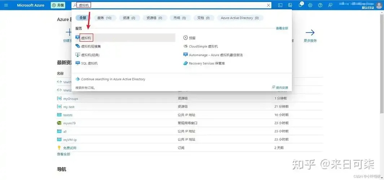Open 查看全部 below the recent resources
This screenshot has height=180, width=384.
pyautogui.click(x=64, y=154)
